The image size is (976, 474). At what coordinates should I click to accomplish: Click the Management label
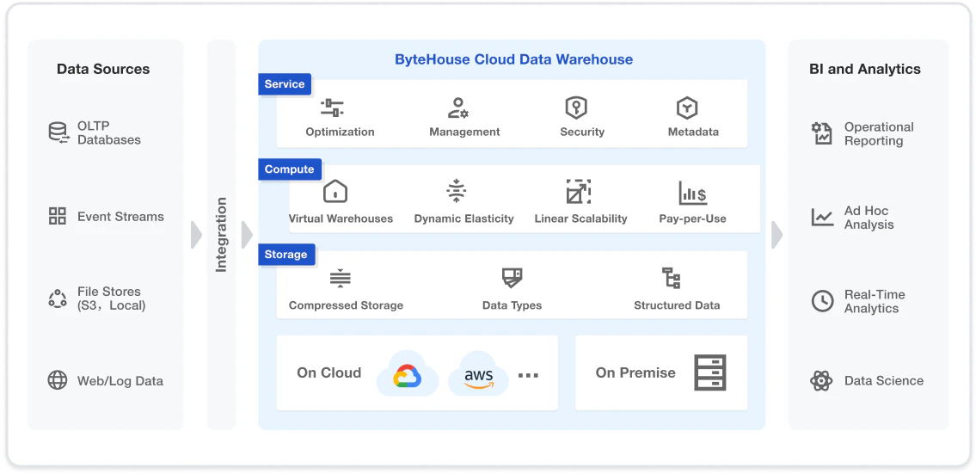[x=464, y=132]
